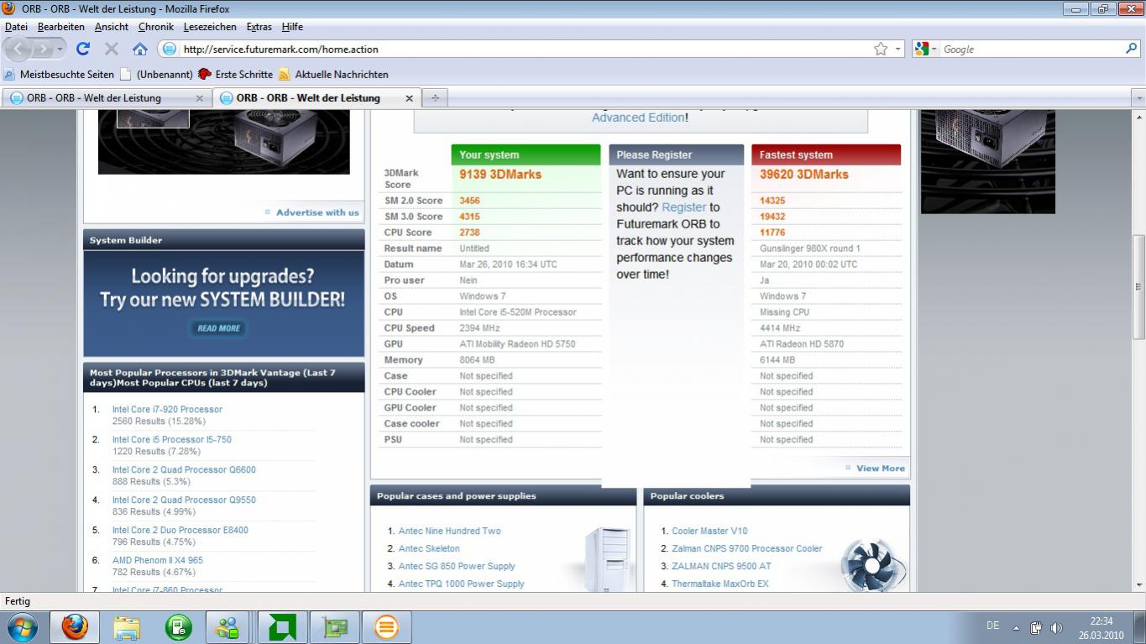Open Intel Core 2 Quad Q9550 link
Image resolution: width=1146 pixels, height=644 pixels.
coord(184,500)
